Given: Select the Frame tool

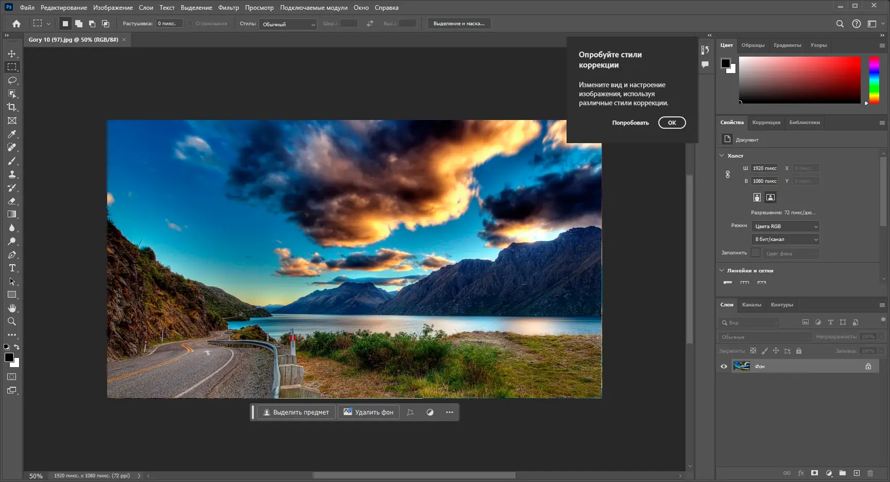Looking at the screenshot, I should [x=12, y=120].
